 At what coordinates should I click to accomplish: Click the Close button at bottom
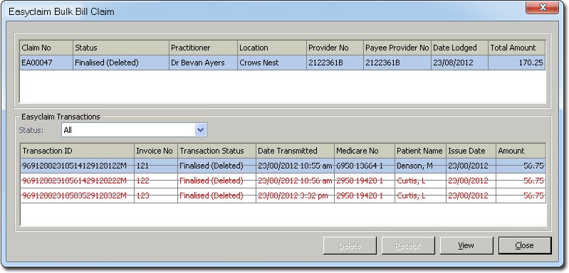tap(525, 245)
